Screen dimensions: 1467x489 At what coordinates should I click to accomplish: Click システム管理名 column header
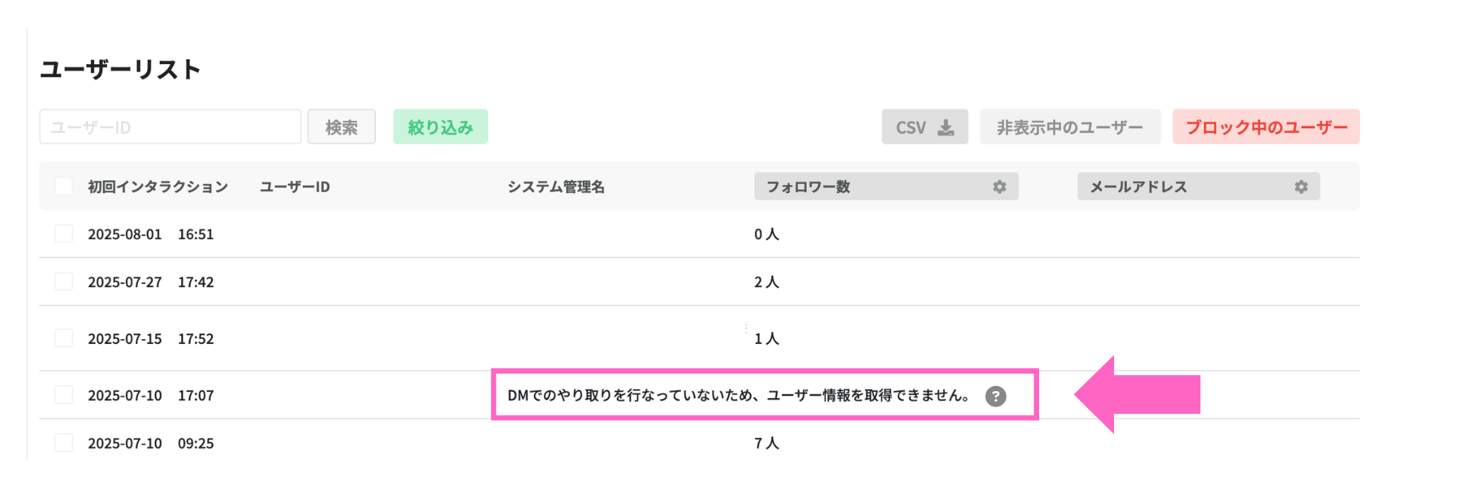(556, 186)
